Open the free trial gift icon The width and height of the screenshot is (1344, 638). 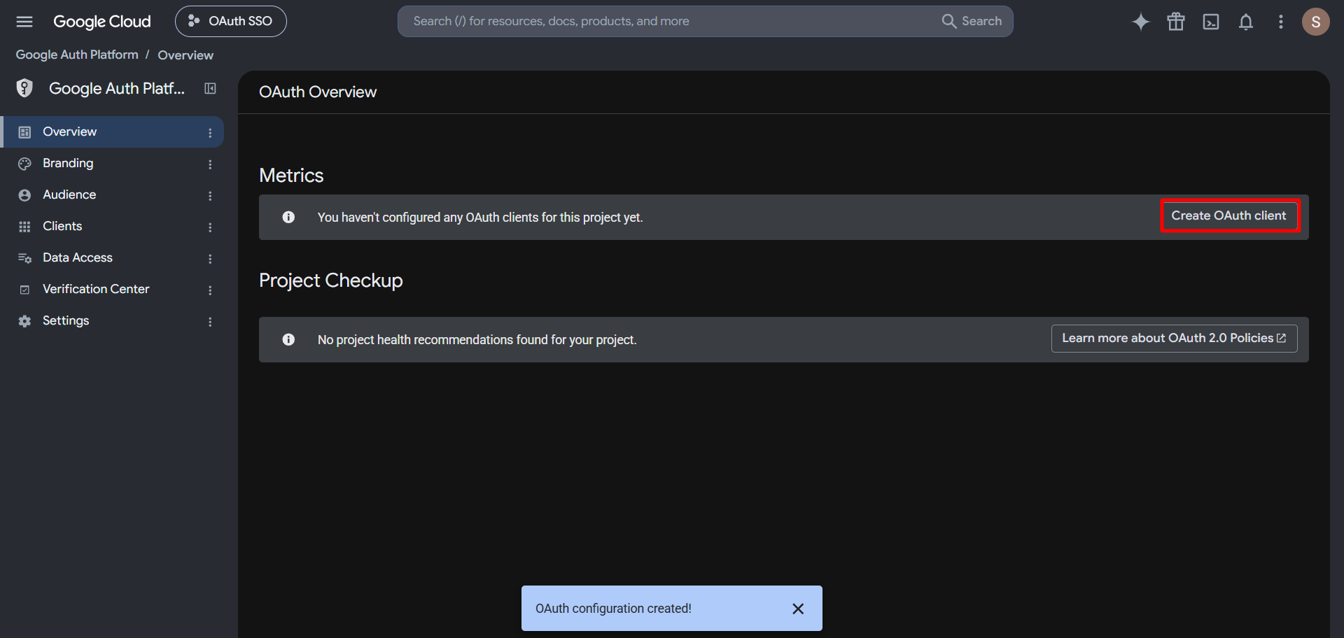pyautogui.click(x=1176, y=22)
